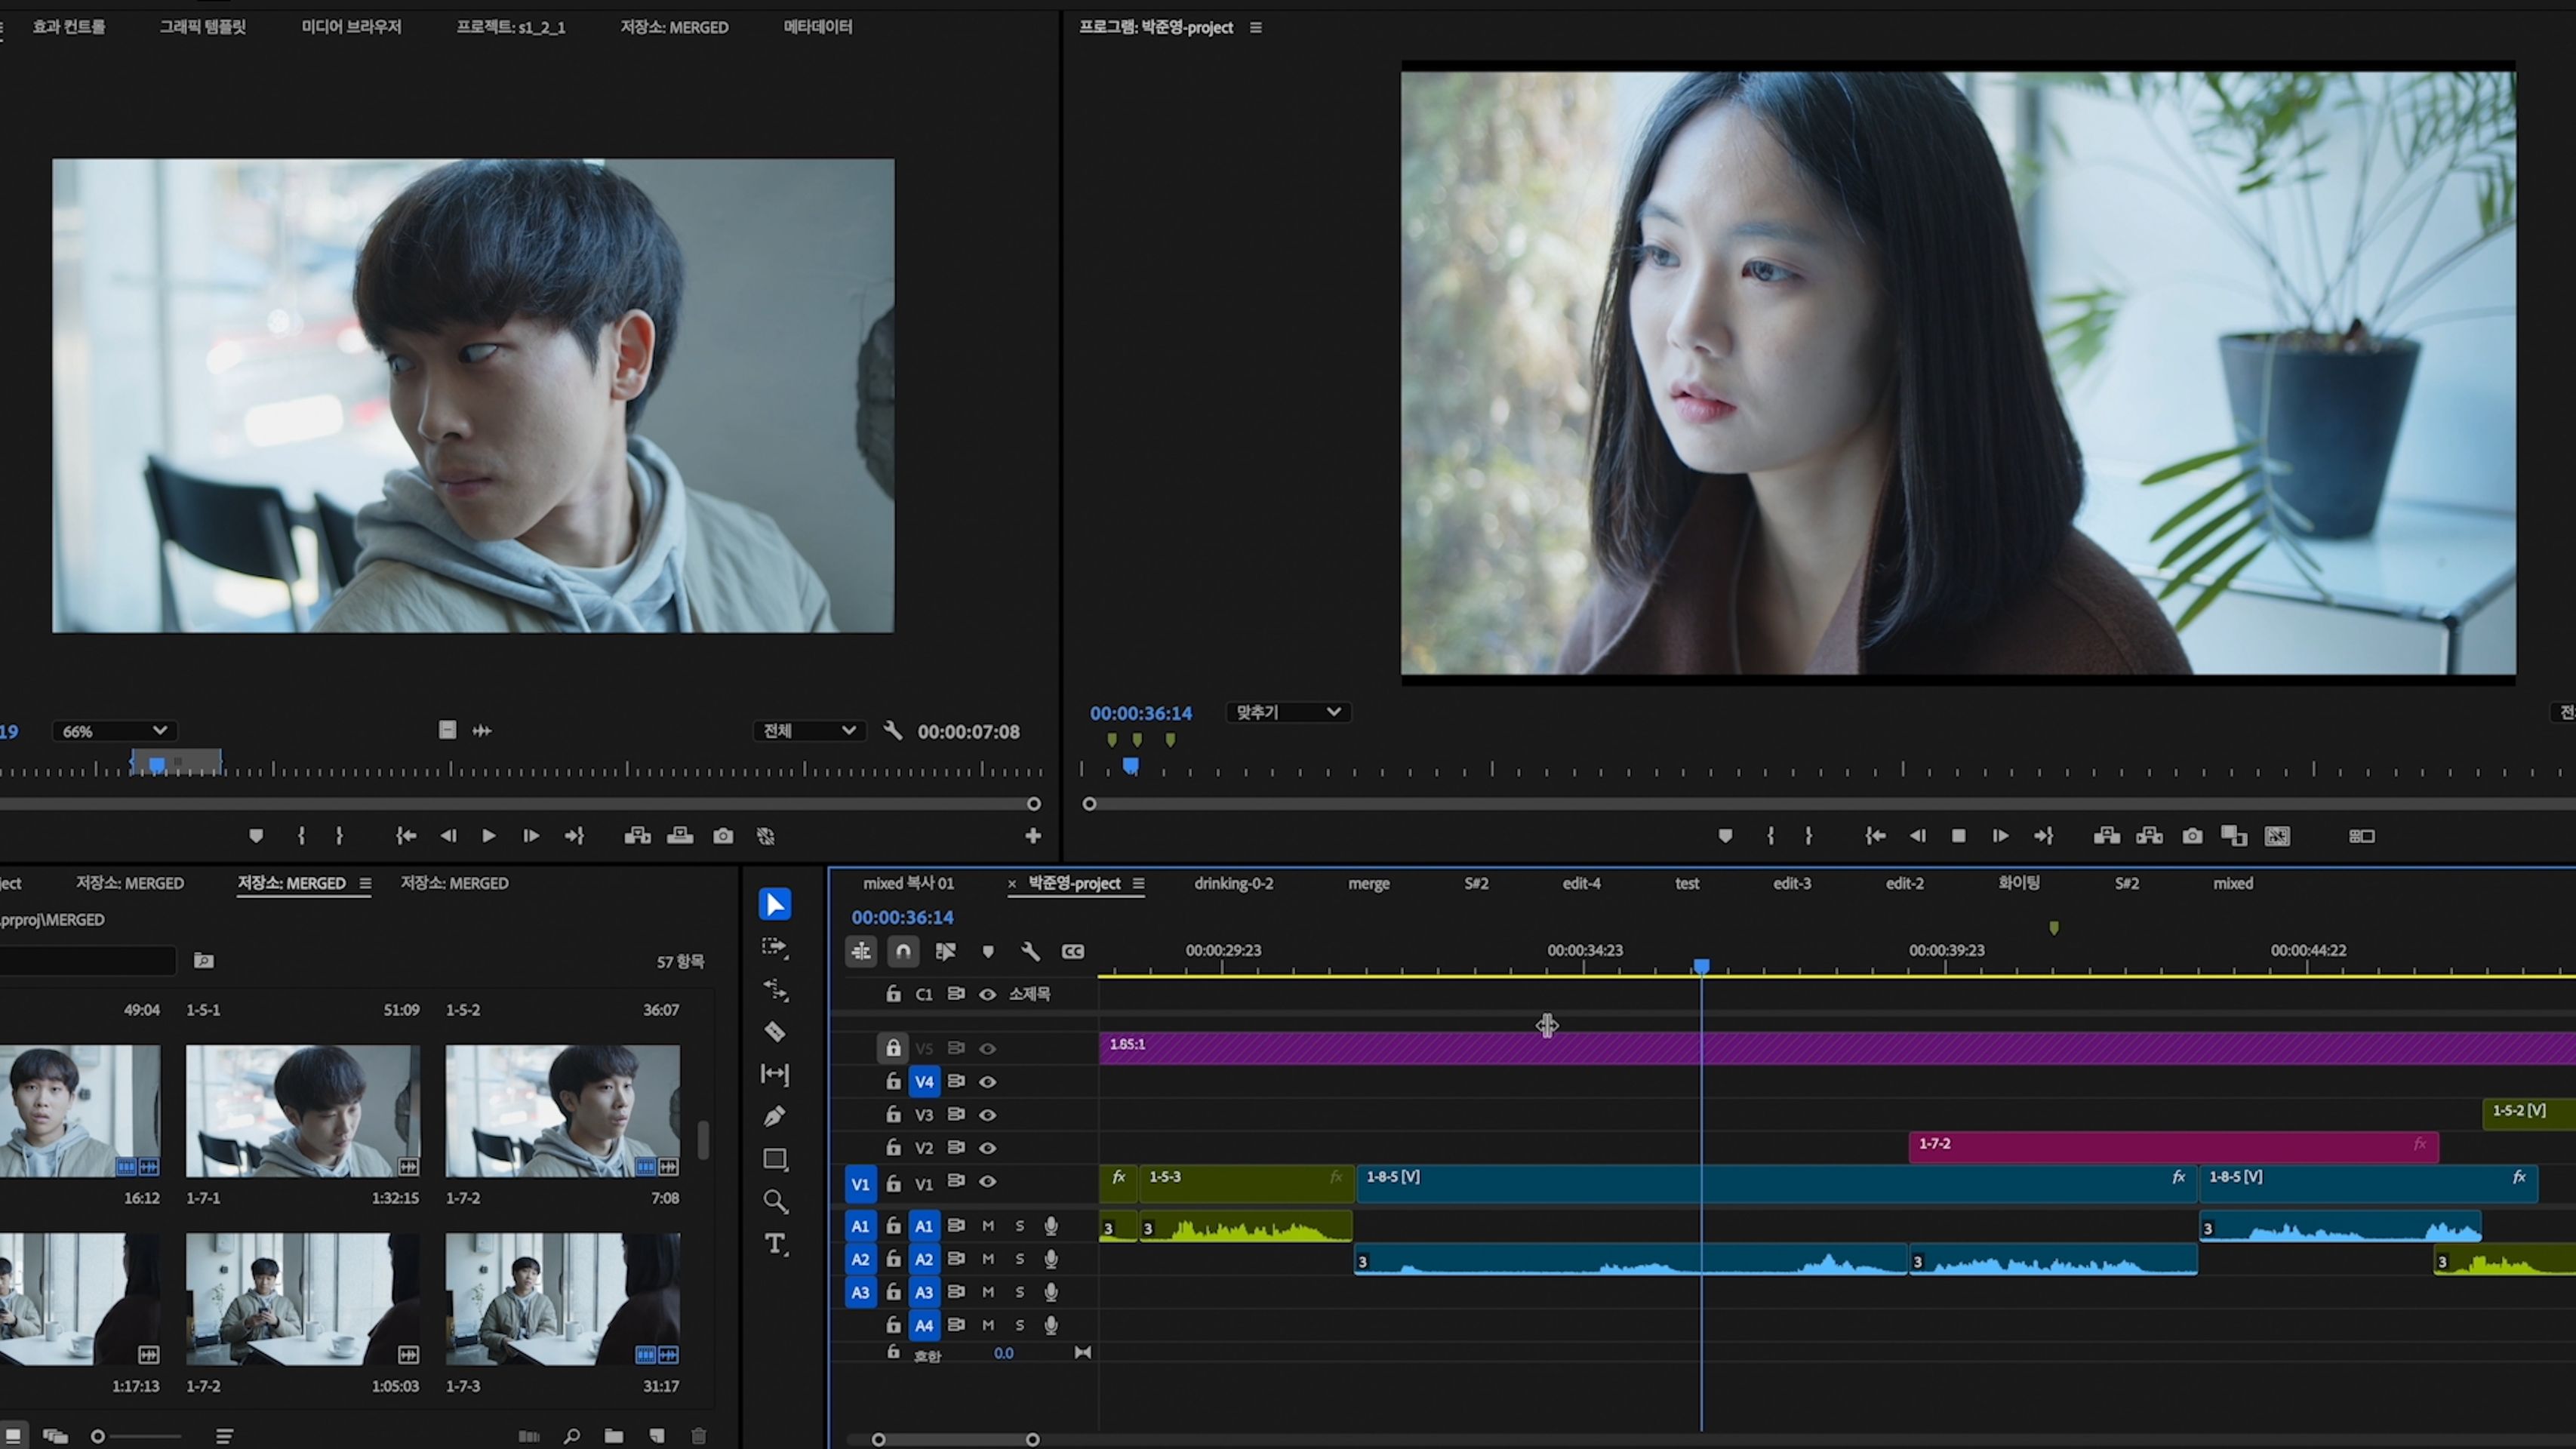Viewport: 2576px width, 1449px height.
Task: Open the 메타데이터 panel tab
Action: (x=818, y=27)
